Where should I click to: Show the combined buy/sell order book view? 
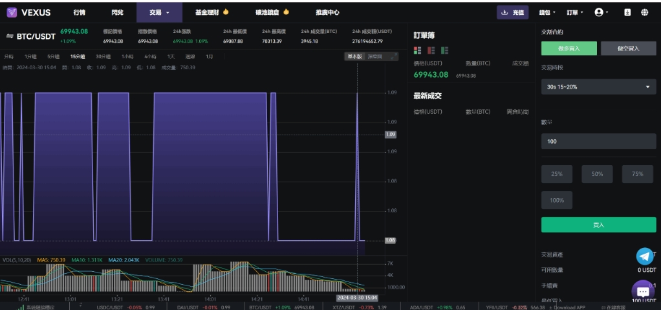point(418,50)
